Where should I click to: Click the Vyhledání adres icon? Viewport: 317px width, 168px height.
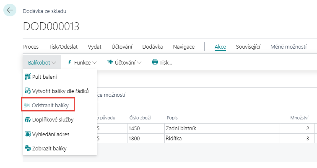(x=28, y=134)
